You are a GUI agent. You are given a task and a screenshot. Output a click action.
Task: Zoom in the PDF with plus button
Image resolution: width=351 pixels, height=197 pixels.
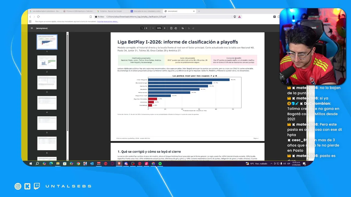pyautogui.click(x=165, y=28)
